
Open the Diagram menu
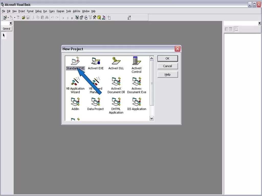60,11
